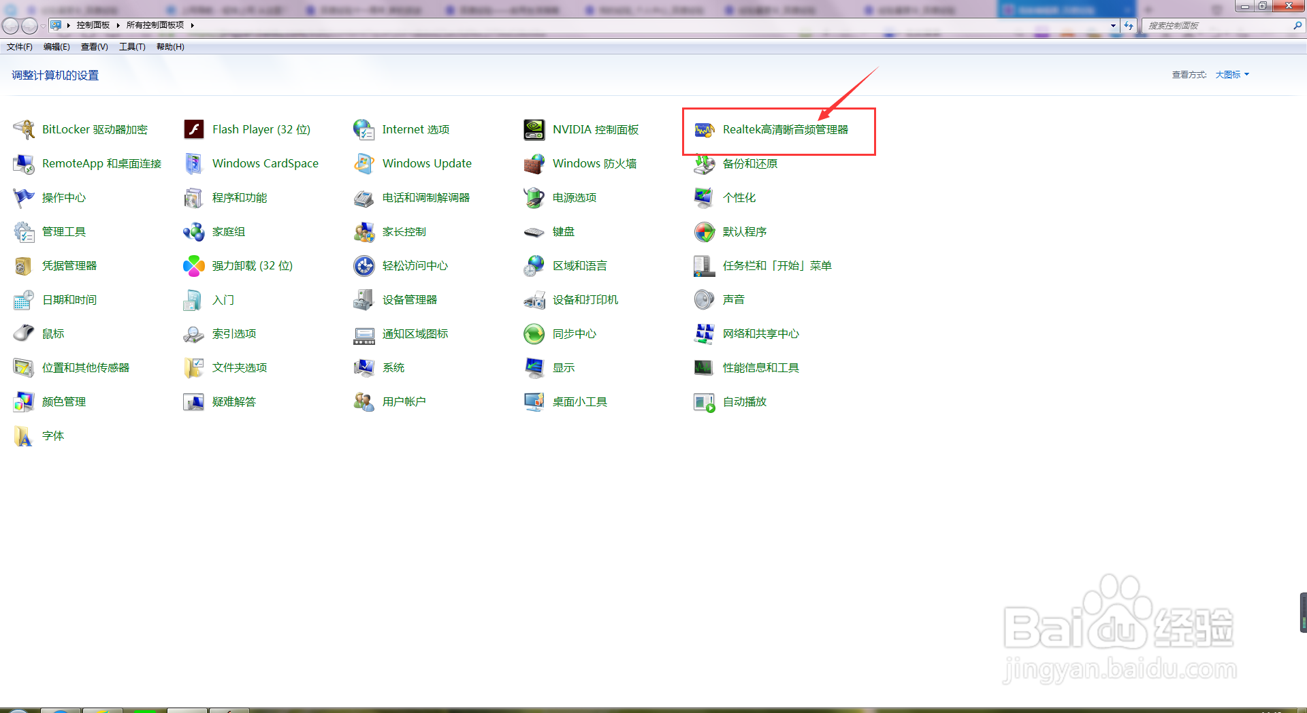Click the 索引选项 link
Image resolution: width=1307 pixels, height=713 pixels.
pyautogui.click(x=234, y=333)
